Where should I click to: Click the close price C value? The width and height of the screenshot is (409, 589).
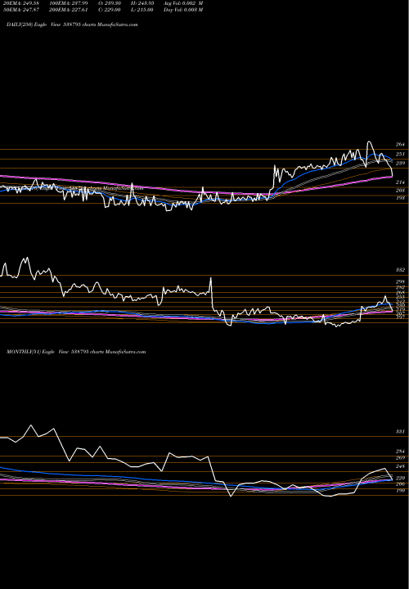click(110, 10)
